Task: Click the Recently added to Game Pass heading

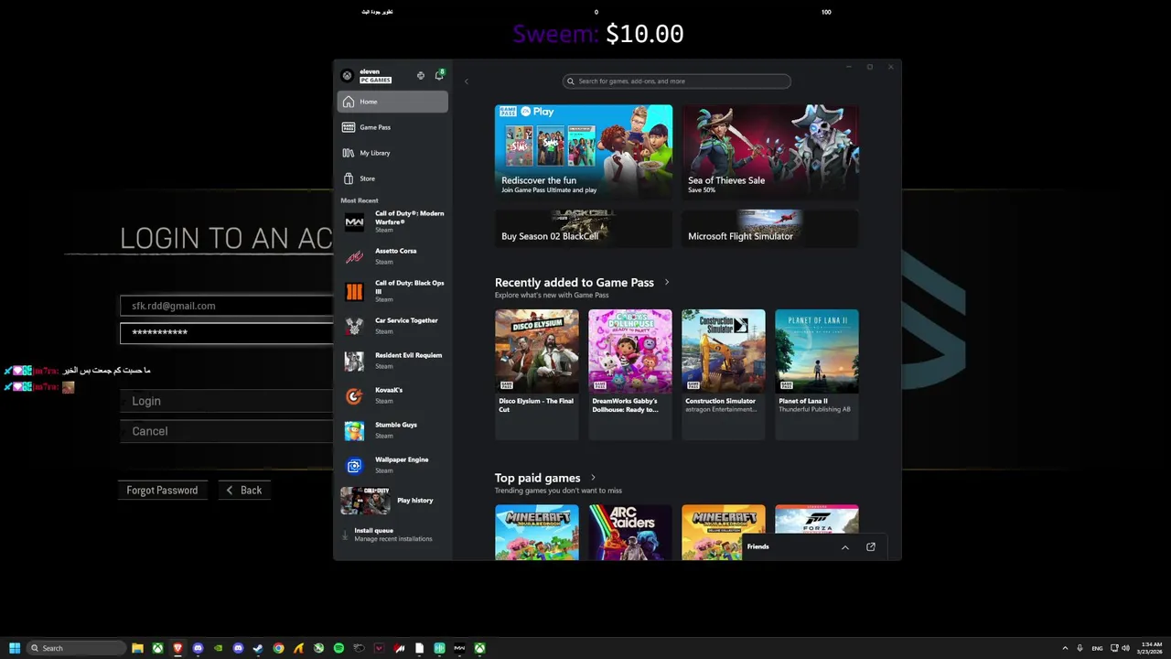Action: pyautogui.click(x=575, y=282)
